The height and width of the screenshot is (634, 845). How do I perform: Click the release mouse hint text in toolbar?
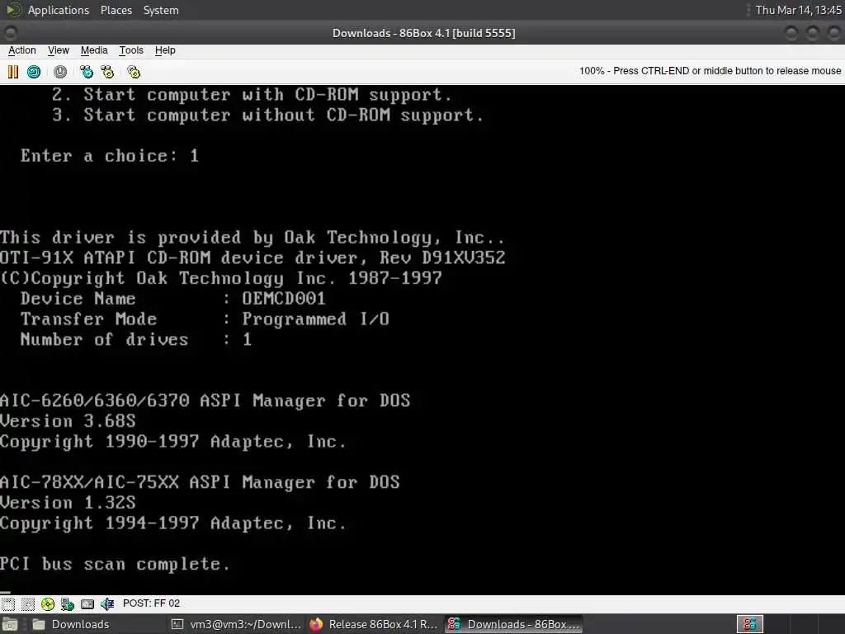coord(710,71)
